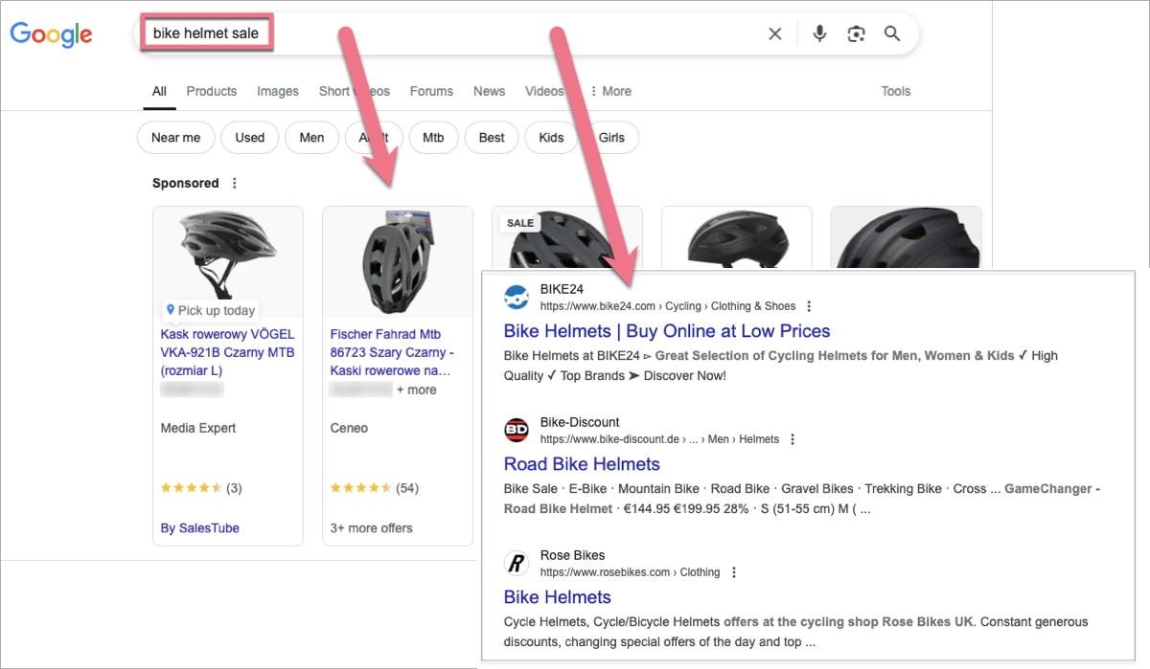Image resolution: width=1150 pixels, height=669 pixels.
Task: Click the Rose Bikes favicon
Action: coord(517,563)
